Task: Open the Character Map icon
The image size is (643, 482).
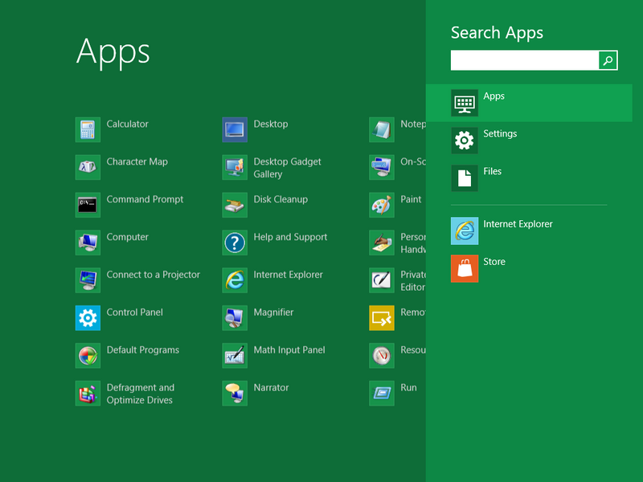Action: [x=88, y=167]
